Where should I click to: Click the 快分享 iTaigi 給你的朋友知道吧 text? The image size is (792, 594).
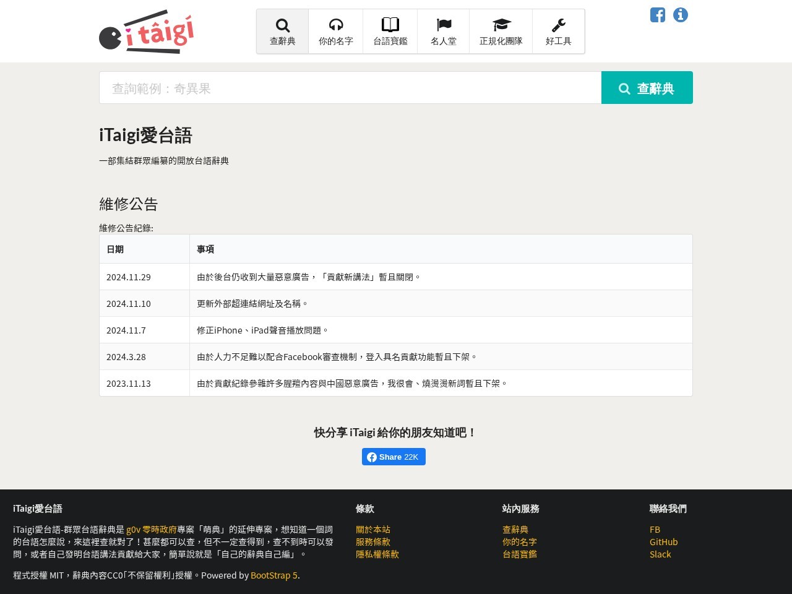click(x=395, y=433)
